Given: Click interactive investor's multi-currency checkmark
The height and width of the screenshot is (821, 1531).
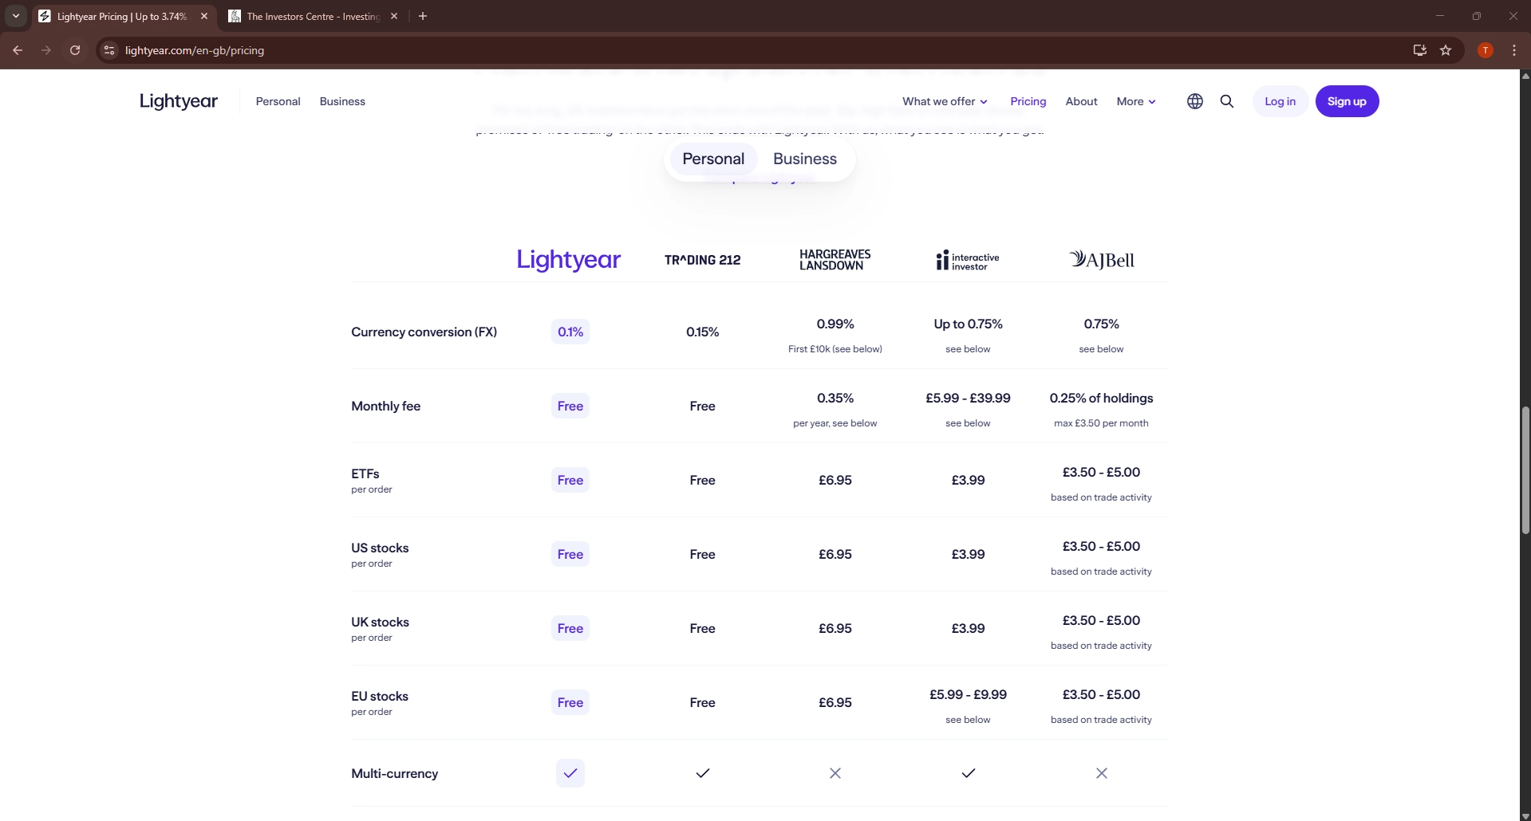Looking at the screenshot, I should coord(968,773).
